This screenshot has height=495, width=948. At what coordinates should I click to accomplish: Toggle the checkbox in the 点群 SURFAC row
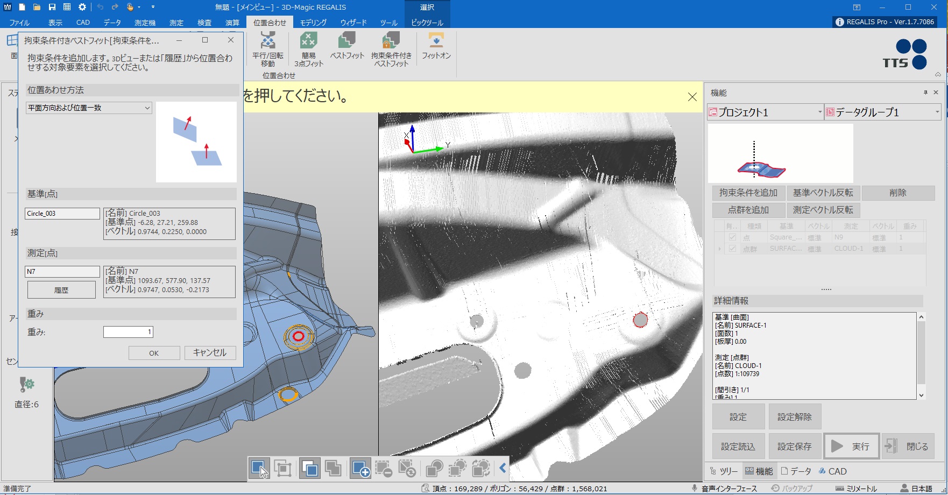732,249
